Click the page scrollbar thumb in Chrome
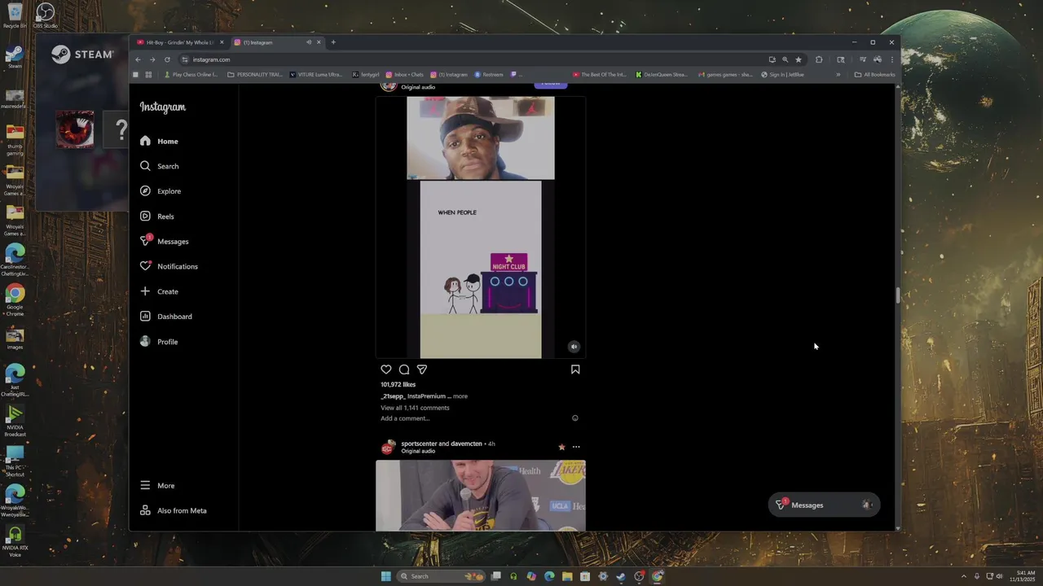This screenshot has height=586, width=1043. tap(898, 295)
